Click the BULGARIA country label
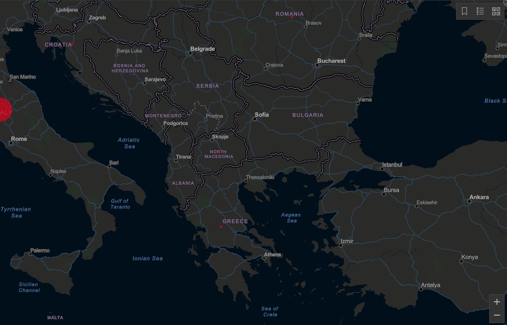507x325 pixels. pos(308,115)
